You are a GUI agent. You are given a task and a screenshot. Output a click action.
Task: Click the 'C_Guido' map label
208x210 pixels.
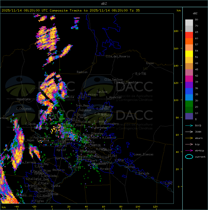(30, 124)
